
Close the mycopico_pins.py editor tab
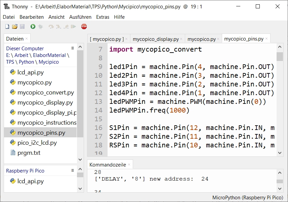click(x=267, y=39)
